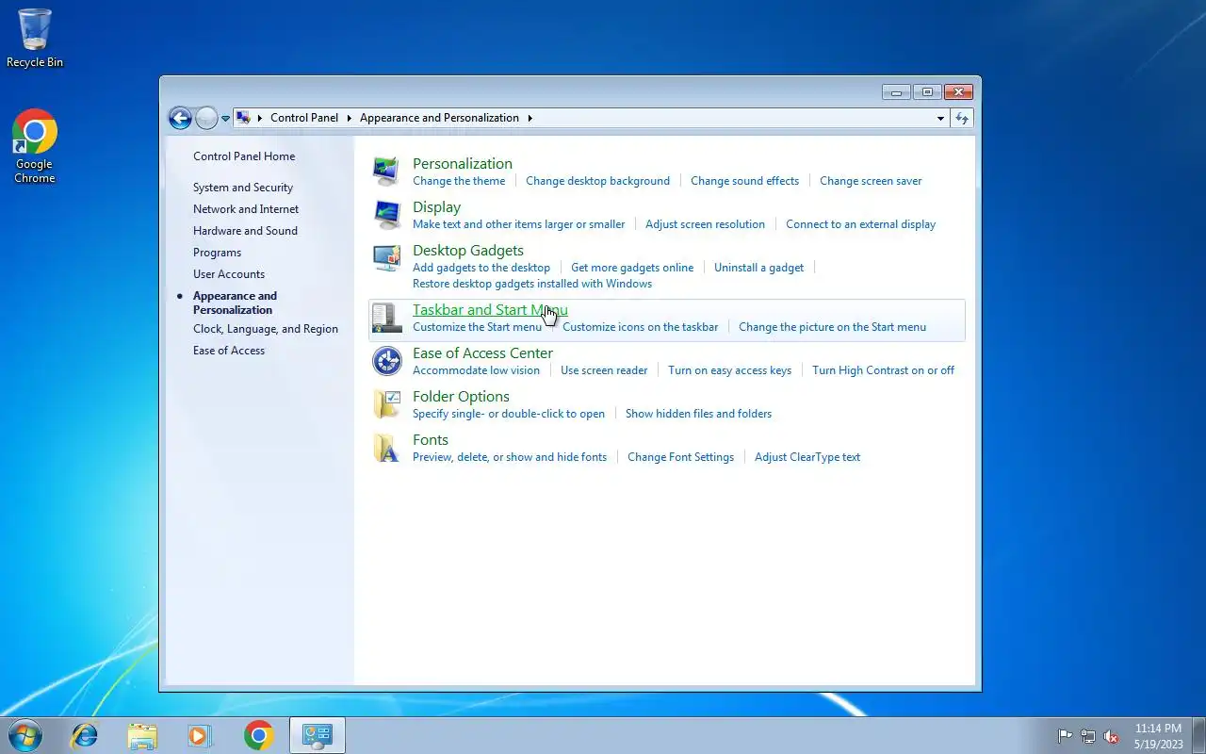Open the Windows Start button

24,735
